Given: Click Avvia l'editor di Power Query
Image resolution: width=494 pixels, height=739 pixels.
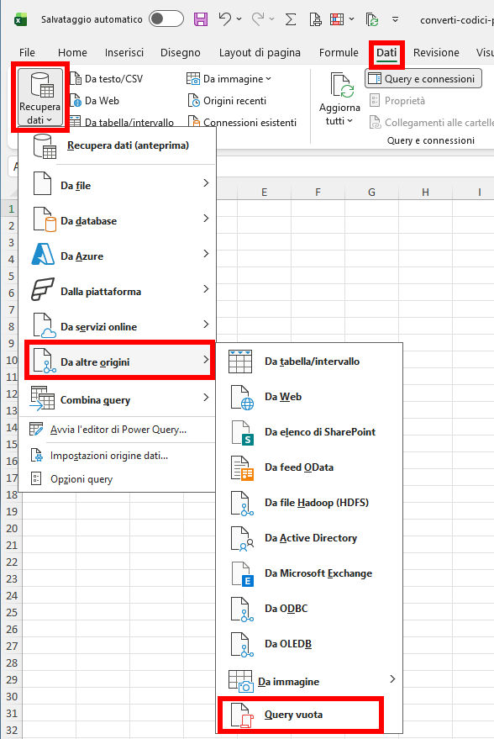Looking at the screenshot, I should tap(118, 430).
